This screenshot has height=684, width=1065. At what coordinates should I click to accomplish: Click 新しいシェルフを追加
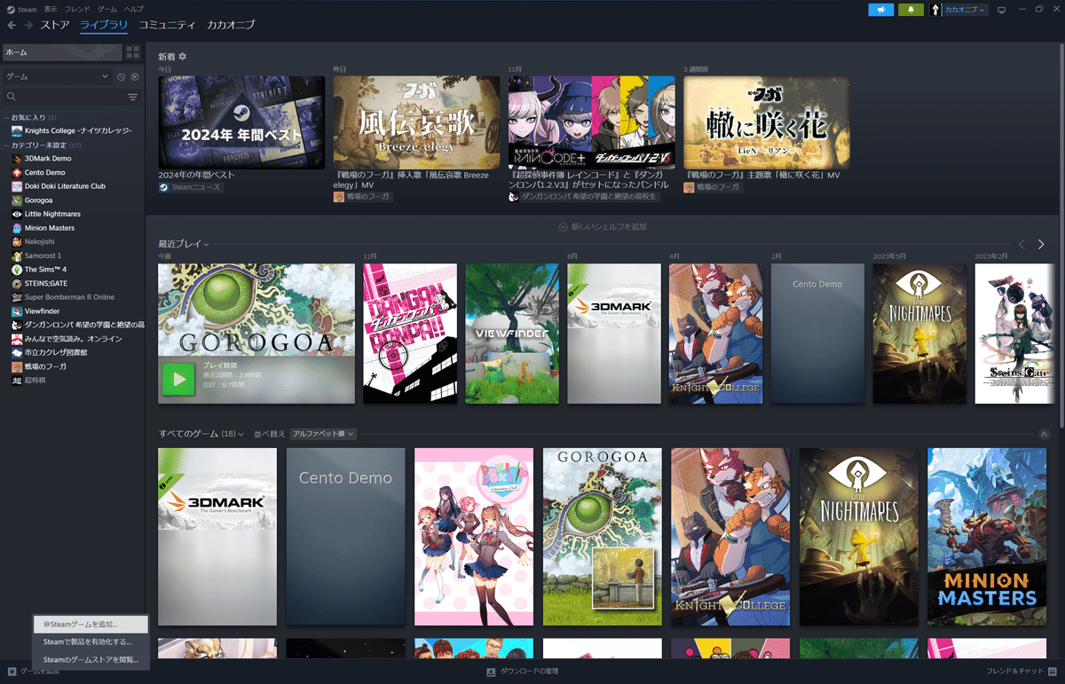[x=603, y=227]
